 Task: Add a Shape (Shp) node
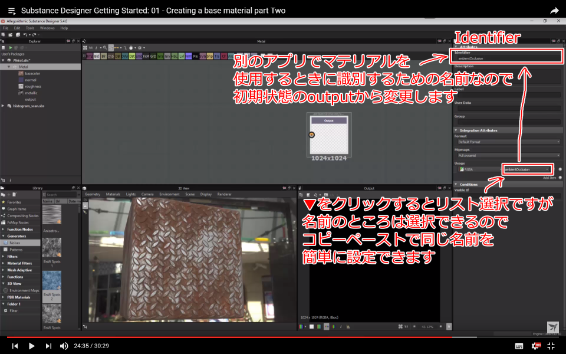point(209,57)
